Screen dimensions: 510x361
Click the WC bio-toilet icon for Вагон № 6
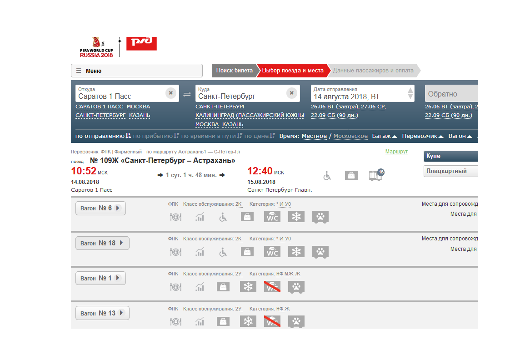tap(272, 217)
